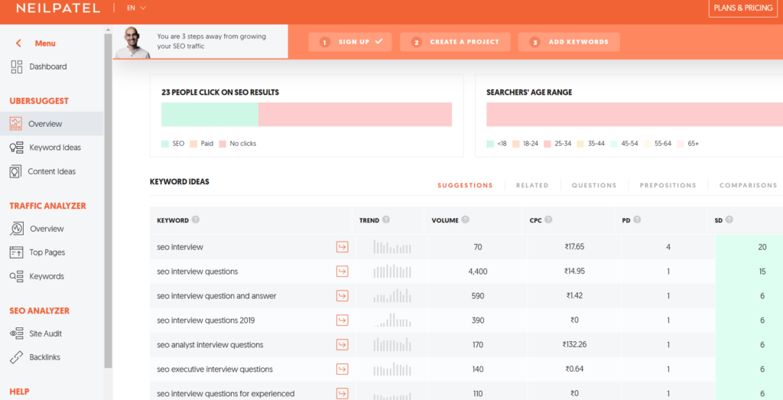This screenshot has height=400, width=783.
Task: Open the Site Audit sidebar link
Action: click(x=45, y=333)
